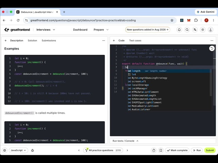Click the greatfrontend logo
218x163 pixels.
click(x=17, y=30)
